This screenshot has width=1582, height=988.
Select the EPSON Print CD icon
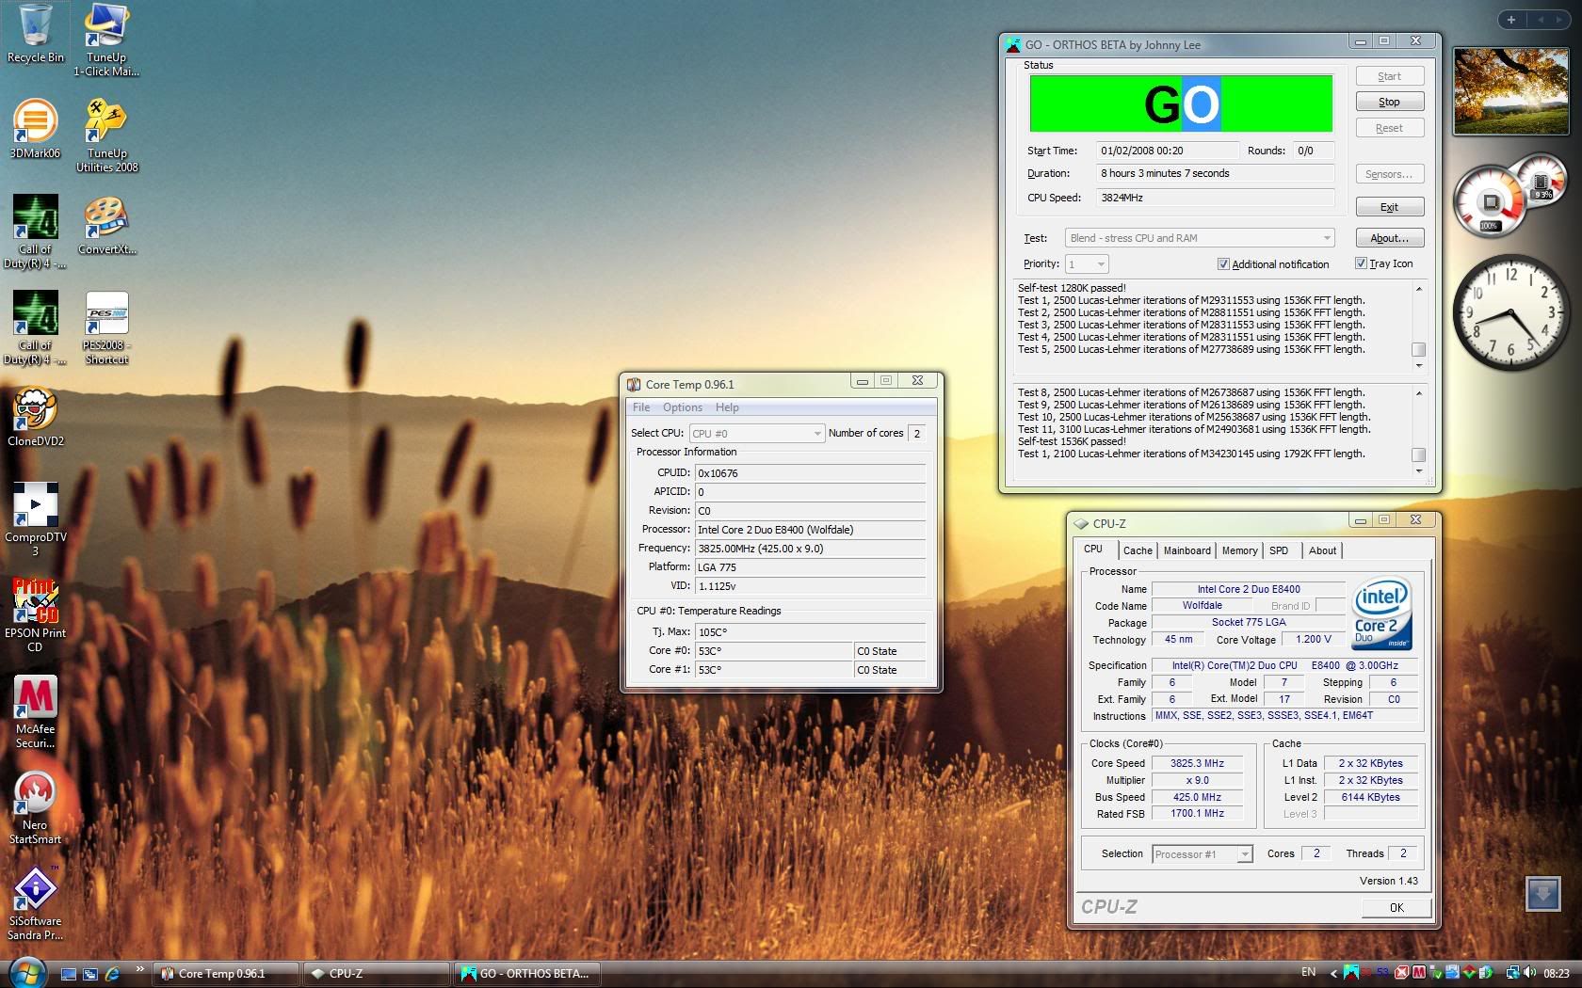pos(35,615)
